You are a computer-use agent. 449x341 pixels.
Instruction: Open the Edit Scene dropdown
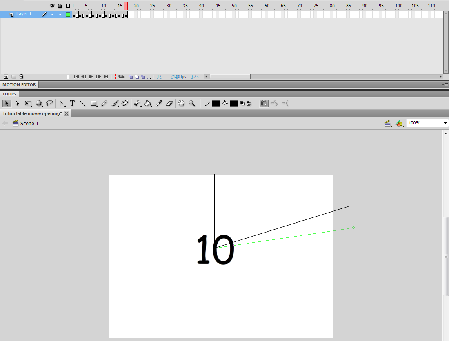(x=388, y=123)
